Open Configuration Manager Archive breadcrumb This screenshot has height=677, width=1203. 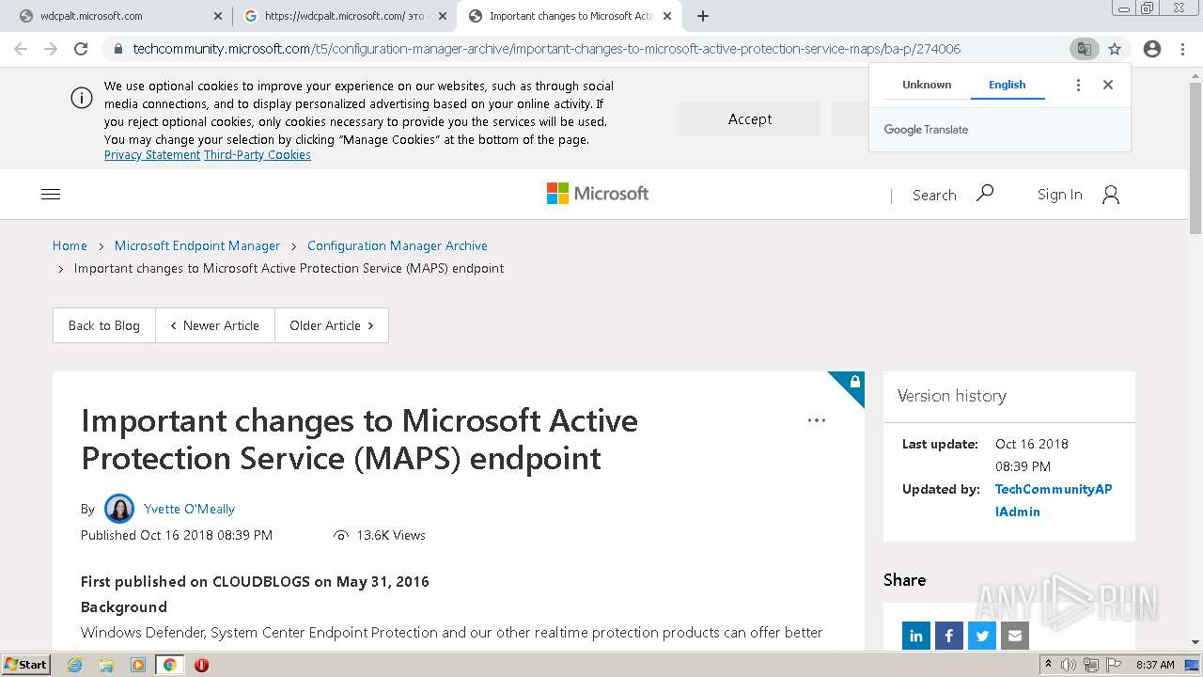(x=398, y=245)
